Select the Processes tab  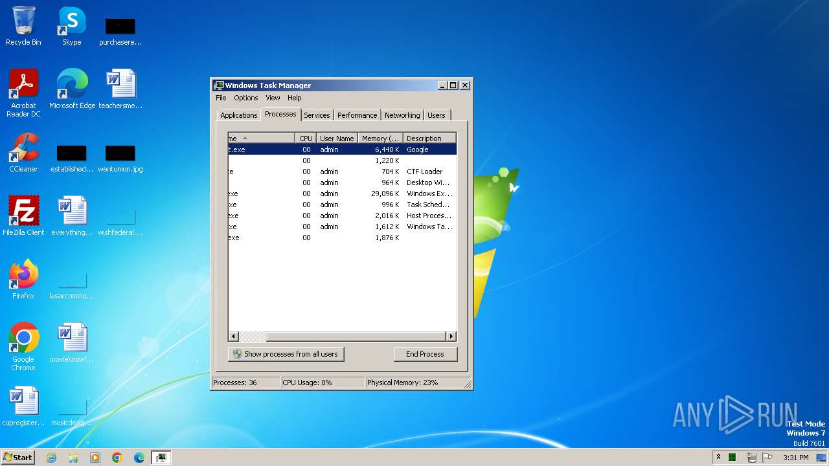(x=280, y=114)
